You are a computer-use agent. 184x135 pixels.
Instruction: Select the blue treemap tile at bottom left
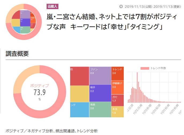[79, 110]
